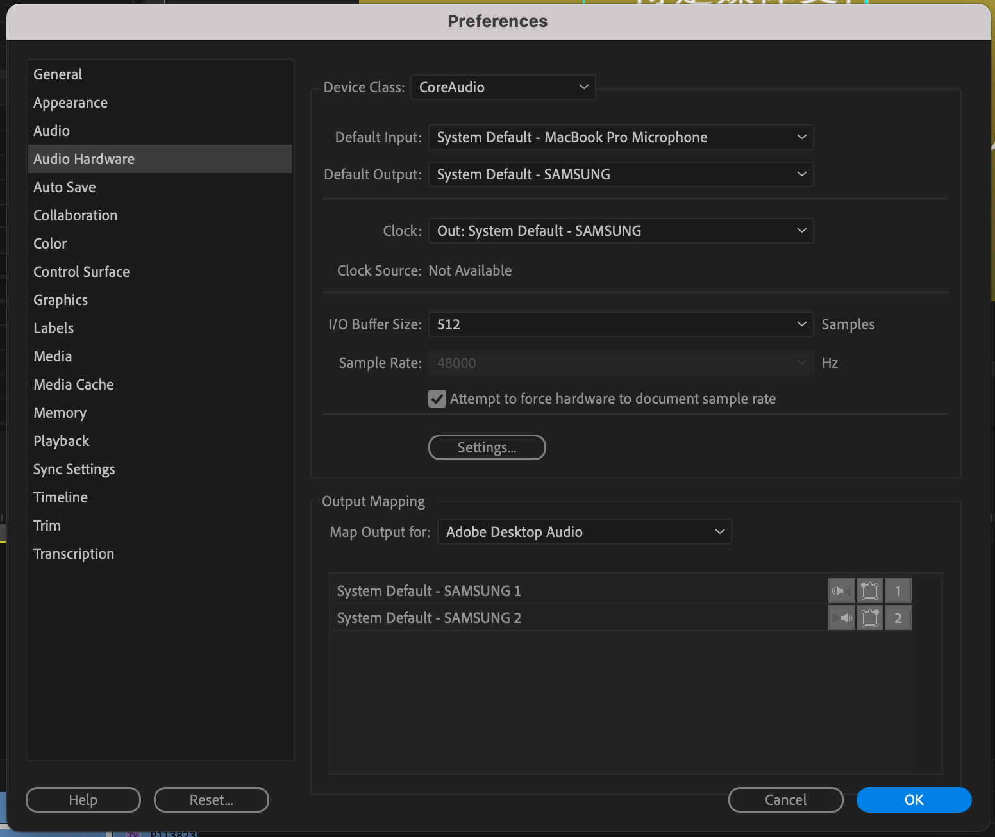Open the I/O Buffer Size dropdown
Image resolution: width=995 pixels, height=837 pixels.
tap(620, 324)
